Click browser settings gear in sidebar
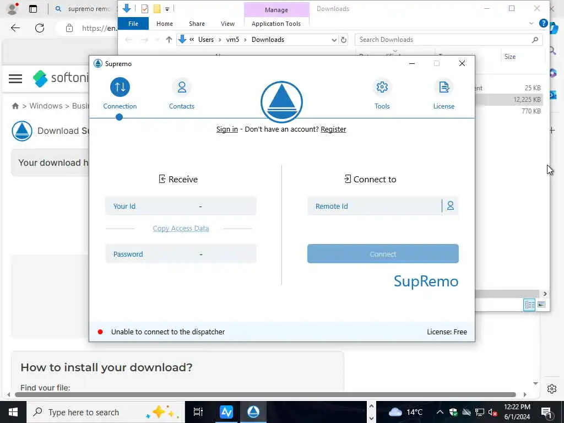 (552, 389)
